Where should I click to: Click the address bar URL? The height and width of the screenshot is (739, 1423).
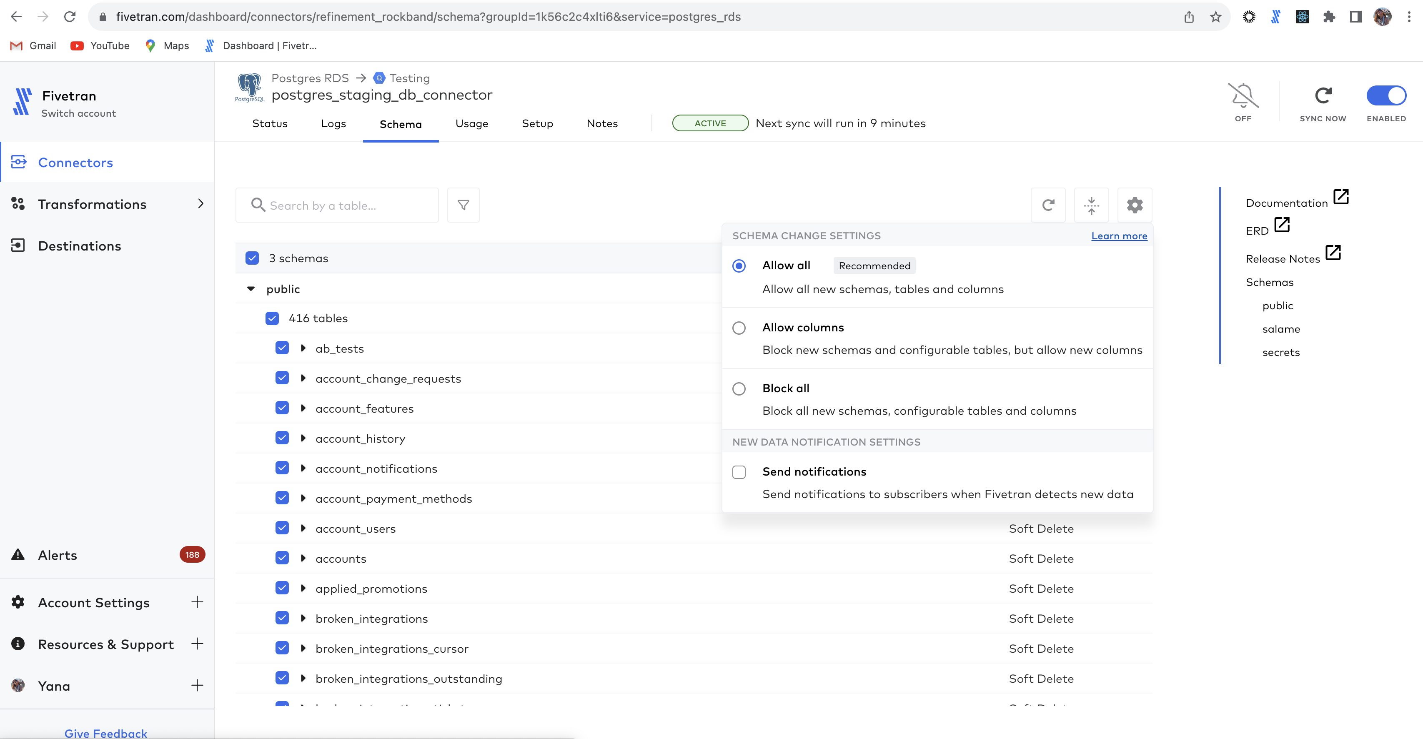tap(428, 17)
